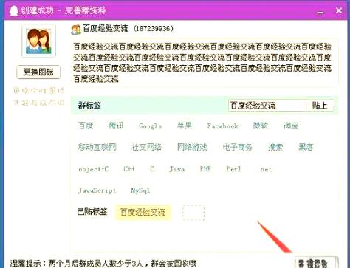Select the 移动互联网 tag
Screen dimensions: 350x268
97,147
